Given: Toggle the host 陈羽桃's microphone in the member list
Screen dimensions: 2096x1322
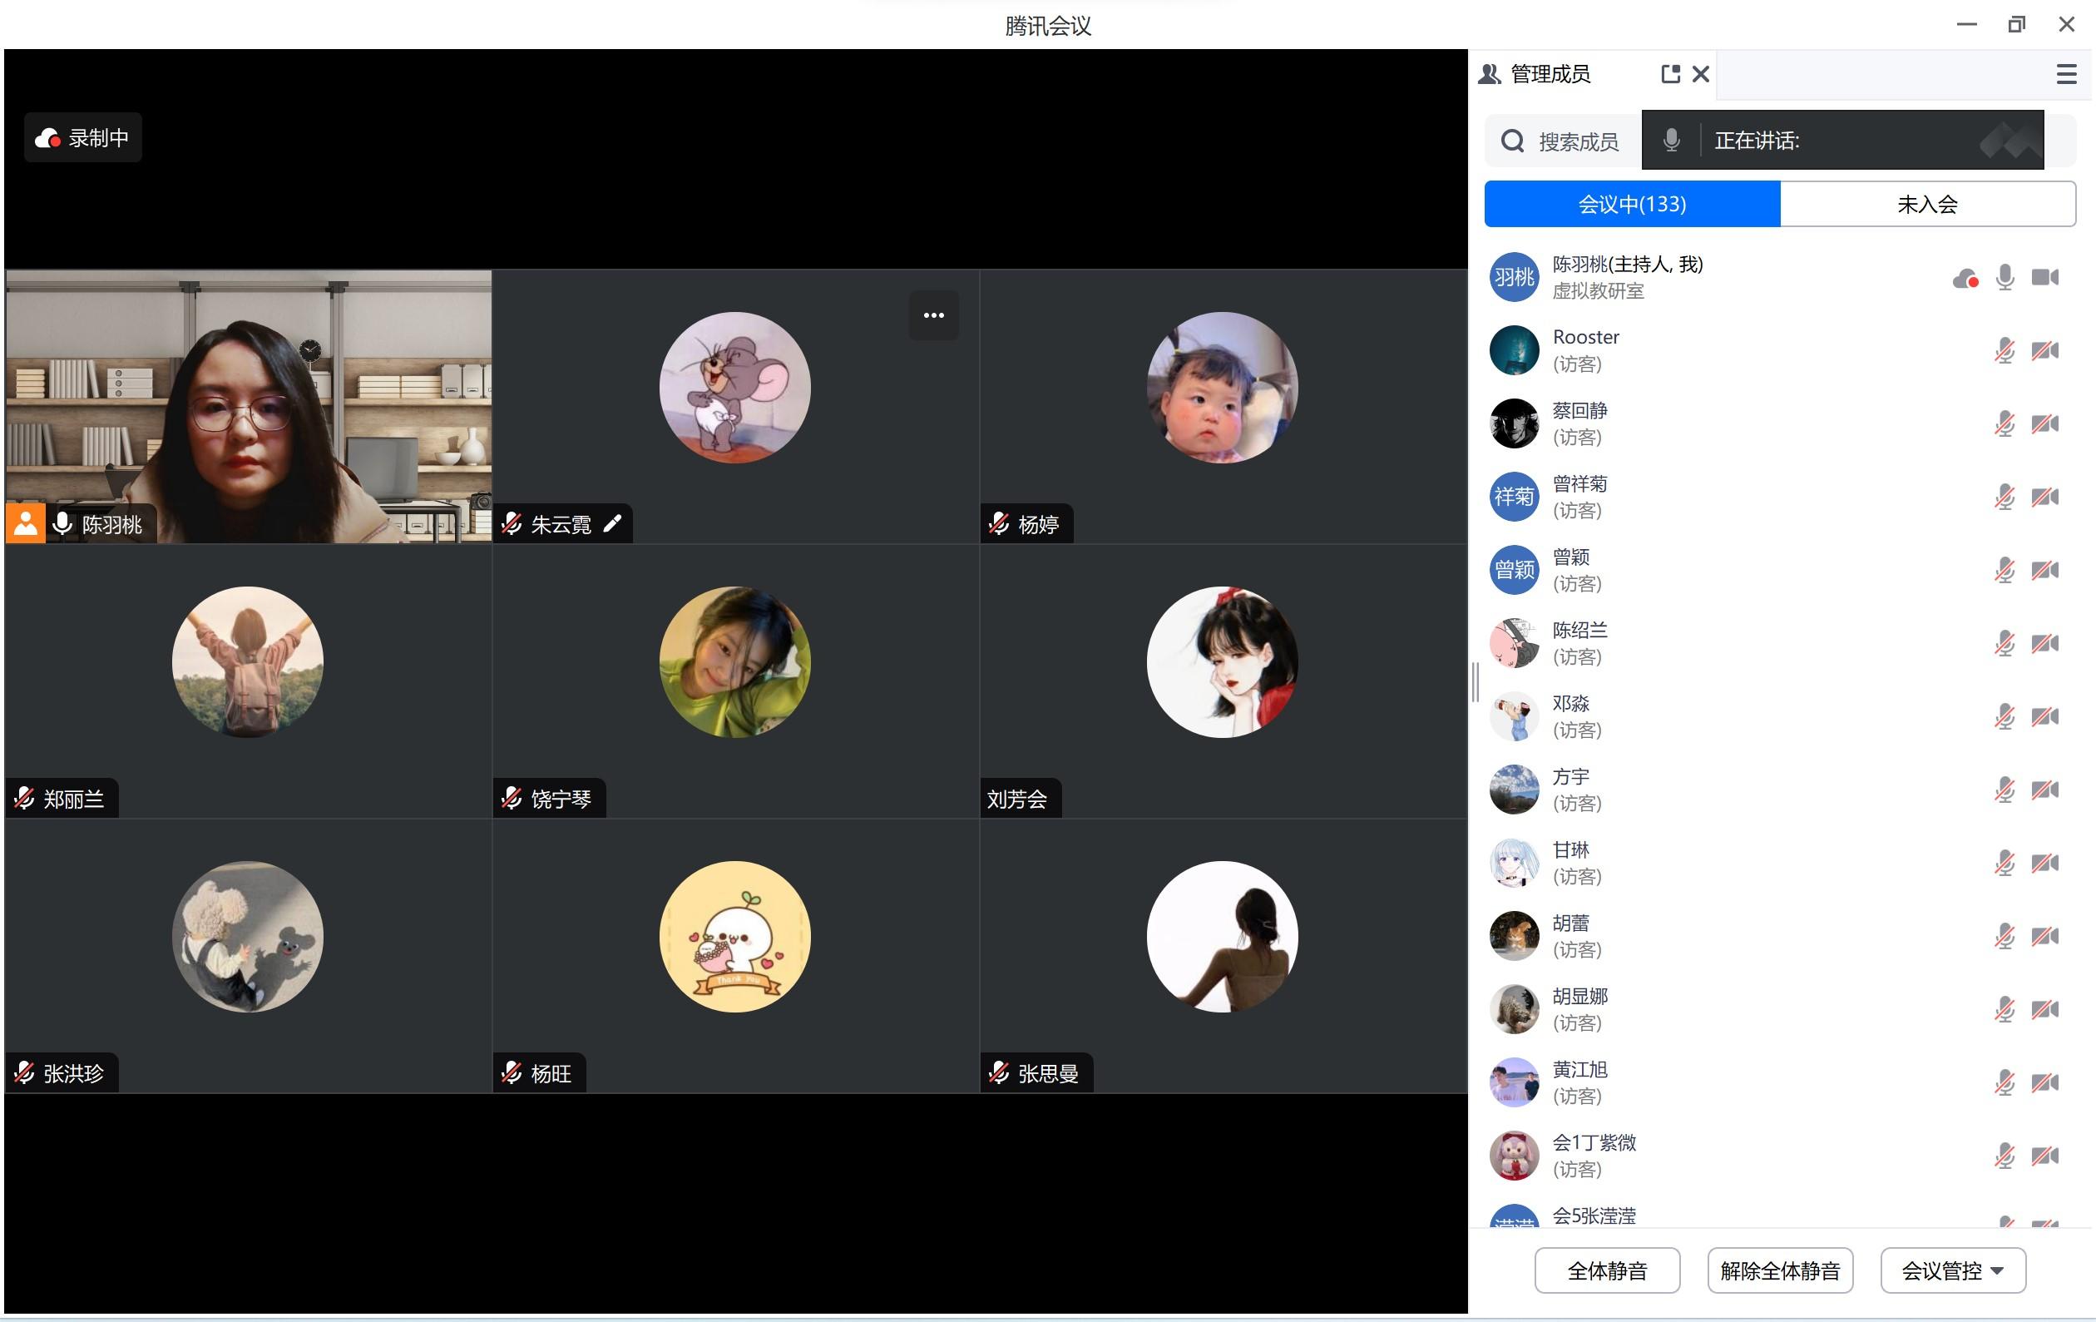Looking at the screenshot, I should 2005,278.
